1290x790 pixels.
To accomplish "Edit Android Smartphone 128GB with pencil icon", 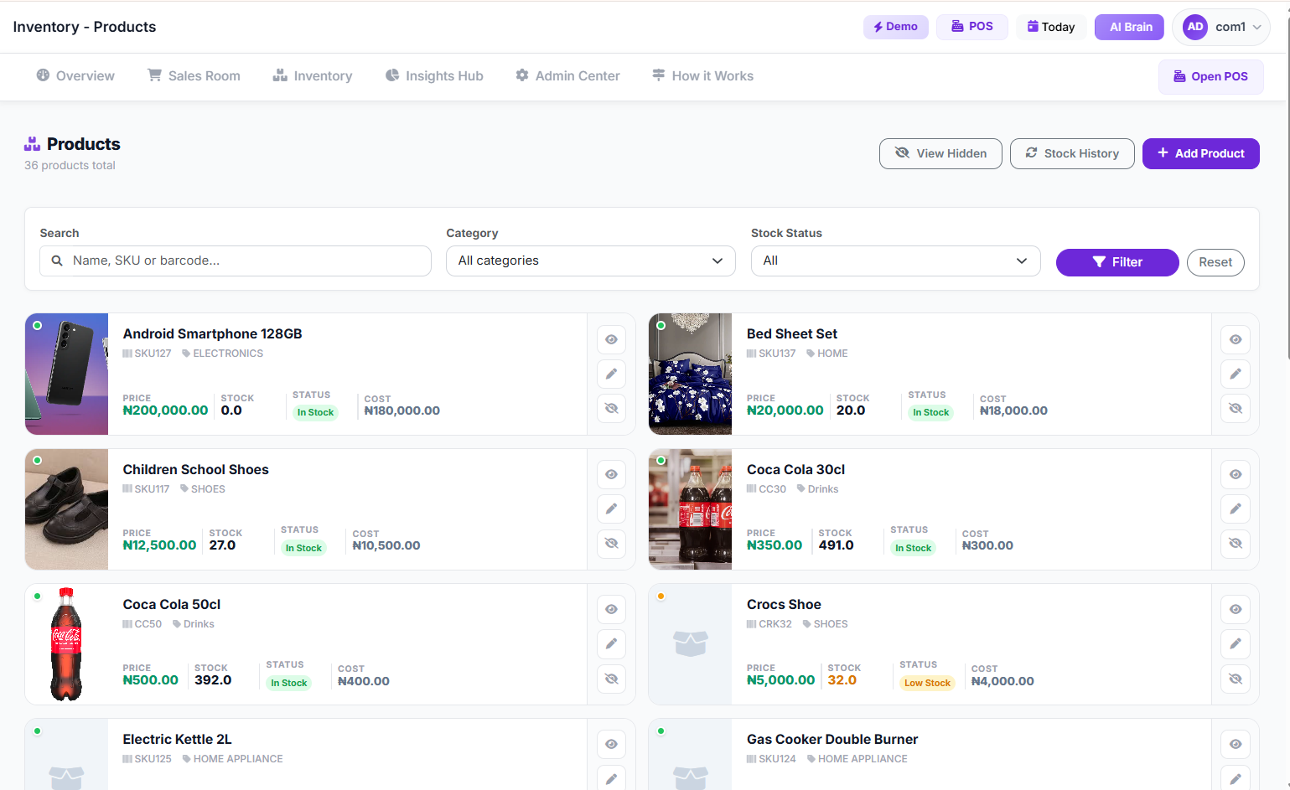I will pyautogui.click(x=611, y=374).
